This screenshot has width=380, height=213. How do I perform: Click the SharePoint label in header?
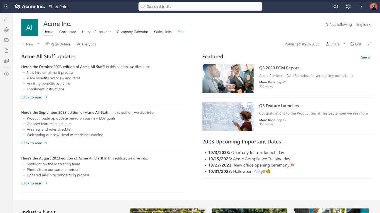coord(59,7)
